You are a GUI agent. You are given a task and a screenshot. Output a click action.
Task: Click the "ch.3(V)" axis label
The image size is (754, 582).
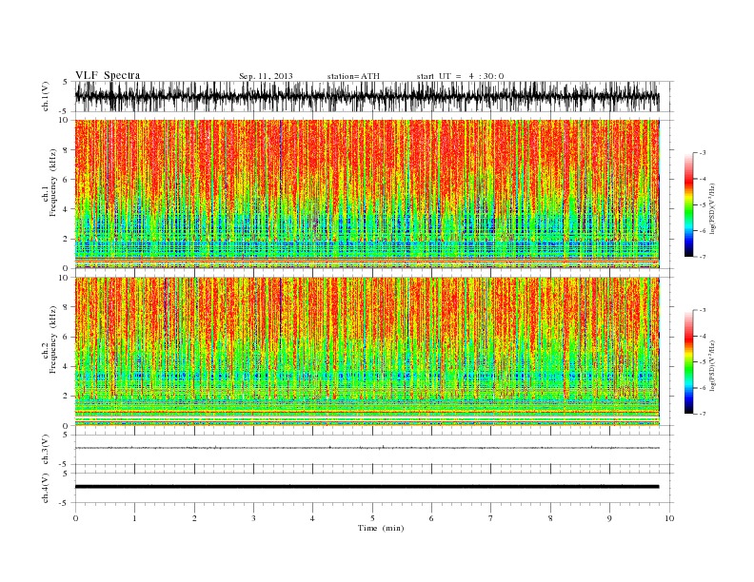coord(46,450)
